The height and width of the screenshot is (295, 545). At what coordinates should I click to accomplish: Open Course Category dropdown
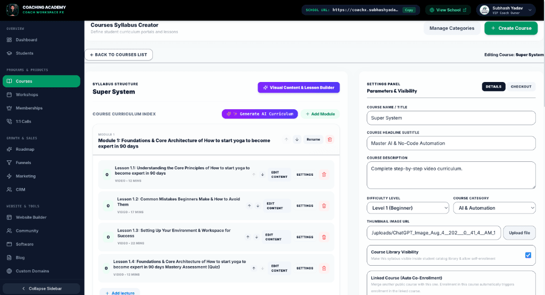pos(494,208)
